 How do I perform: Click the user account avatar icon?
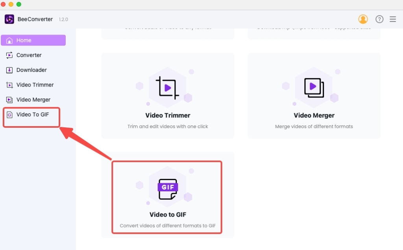click(363, 19)
